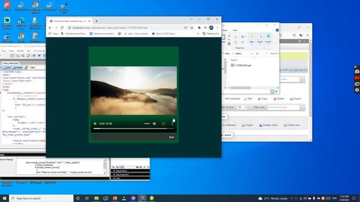Image resolution: width=360 pixels, height=202 pixels.
Task: Click the Chrome address bar with localhost URL
Action: pos(126,27)
